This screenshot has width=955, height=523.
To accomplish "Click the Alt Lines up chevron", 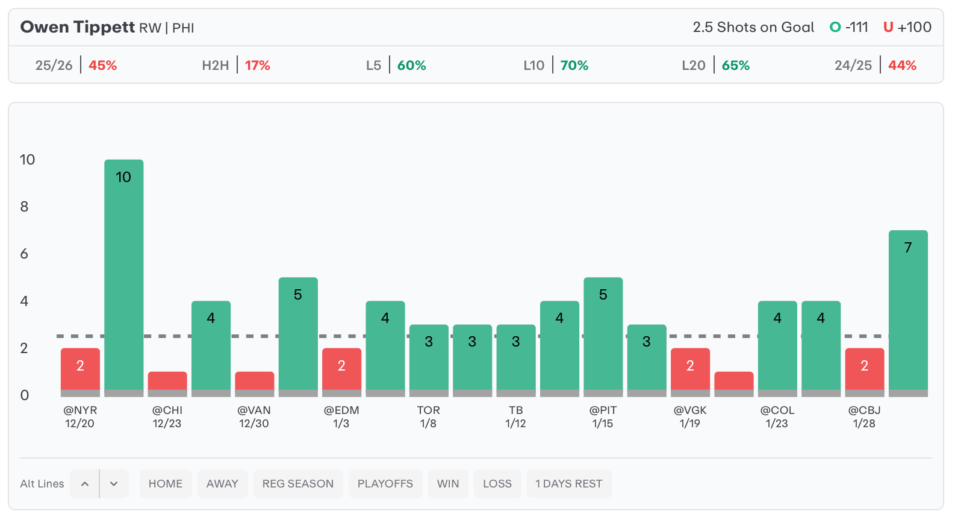I will click(85, 484).
